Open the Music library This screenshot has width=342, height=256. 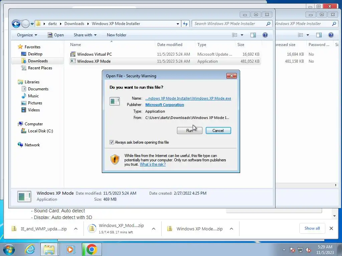tap(33, 96)
